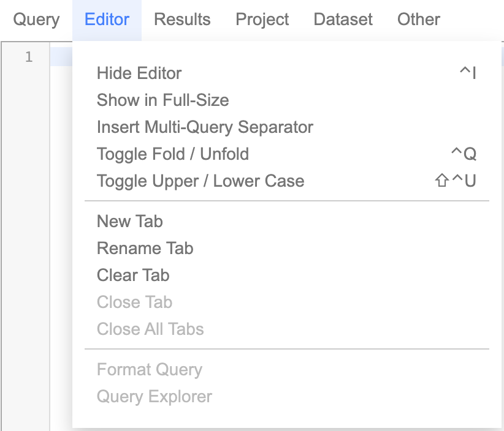Click Insert Multi-Query Separator

(205, 127)
